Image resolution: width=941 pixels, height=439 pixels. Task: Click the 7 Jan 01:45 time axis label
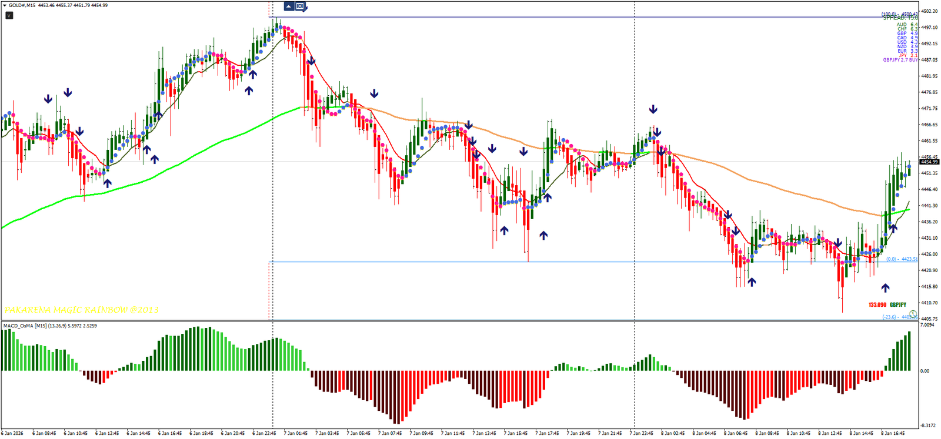295,434
